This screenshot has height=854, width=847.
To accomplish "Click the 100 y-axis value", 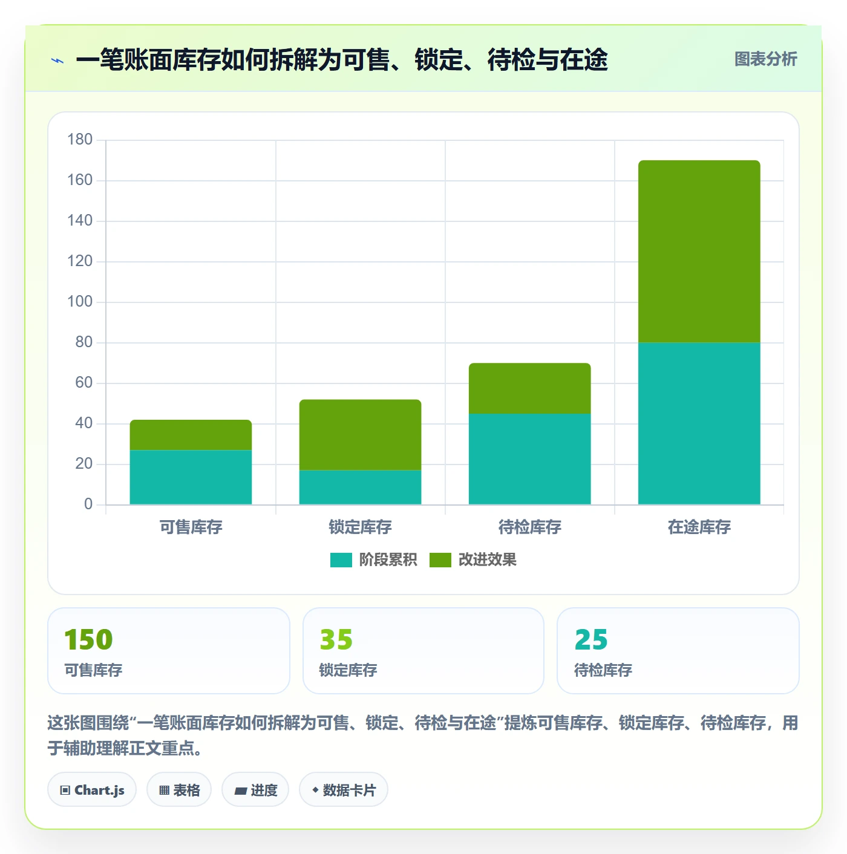I will (x=80, y=302).
